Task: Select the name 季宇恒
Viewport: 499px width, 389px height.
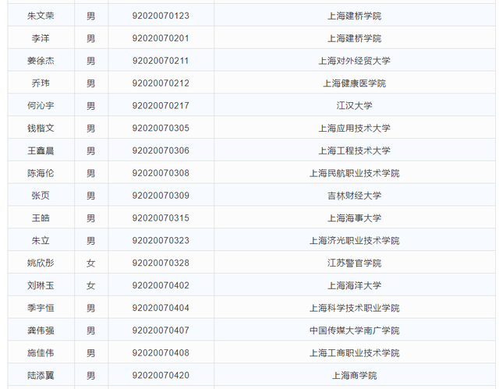Action: (41, 308)
